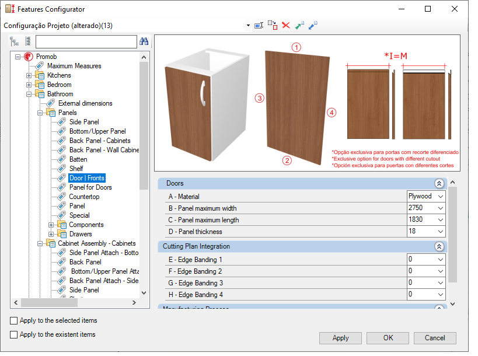Click the tag icon beside Shelf
Viewport: 478px width, 356px height.
click(62, 169)
